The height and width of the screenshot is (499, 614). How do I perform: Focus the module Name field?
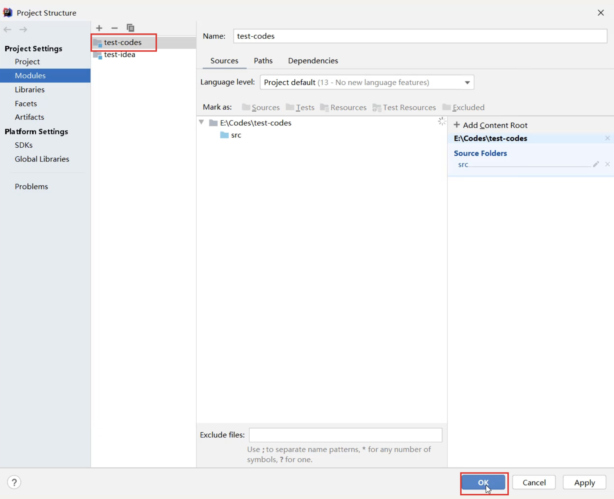pyautogui.click(x=420, y=36)
